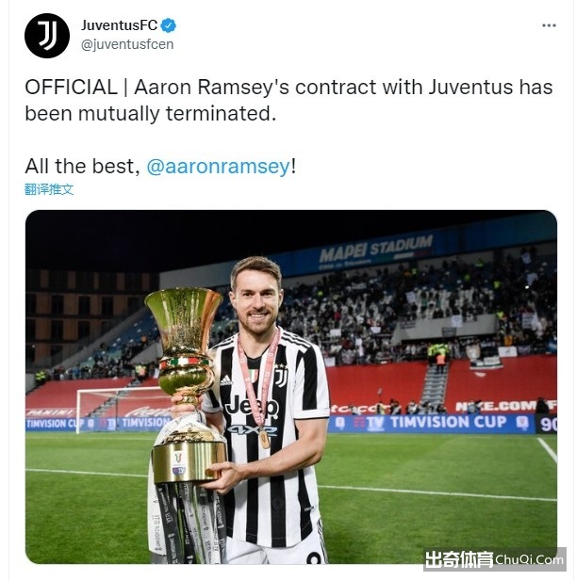The image size is (576, 581).
Task: Click the ChuQi.Com watermark text
Action: tap(529, 559)
